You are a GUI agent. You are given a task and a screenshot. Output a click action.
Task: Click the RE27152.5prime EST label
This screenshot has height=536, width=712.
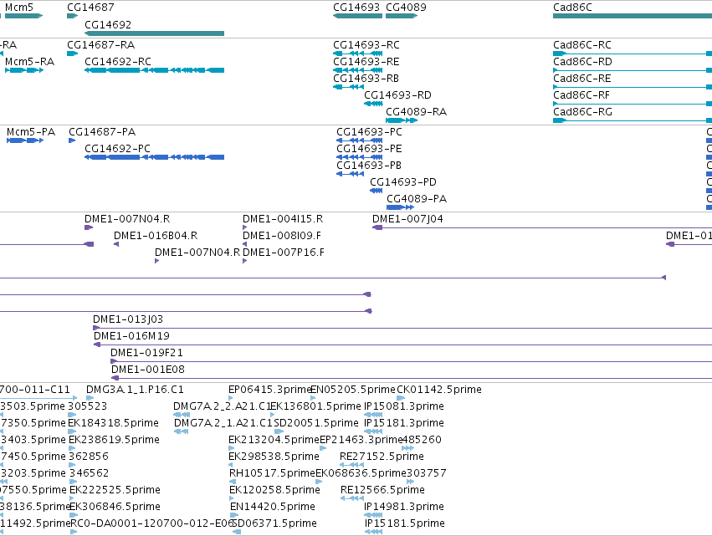tap(382, 457)
